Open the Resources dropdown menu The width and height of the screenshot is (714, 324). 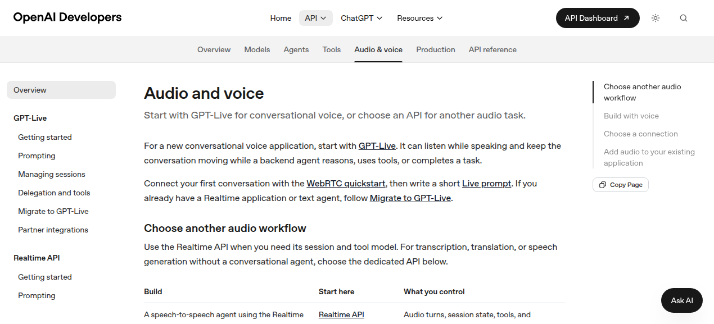[x=420, y=18]
